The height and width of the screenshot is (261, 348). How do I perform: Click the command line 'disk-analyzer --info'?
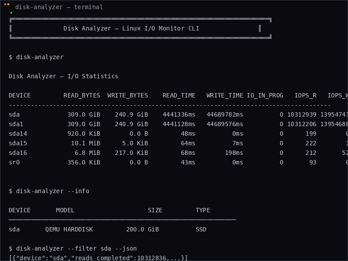tap(53, 191)
